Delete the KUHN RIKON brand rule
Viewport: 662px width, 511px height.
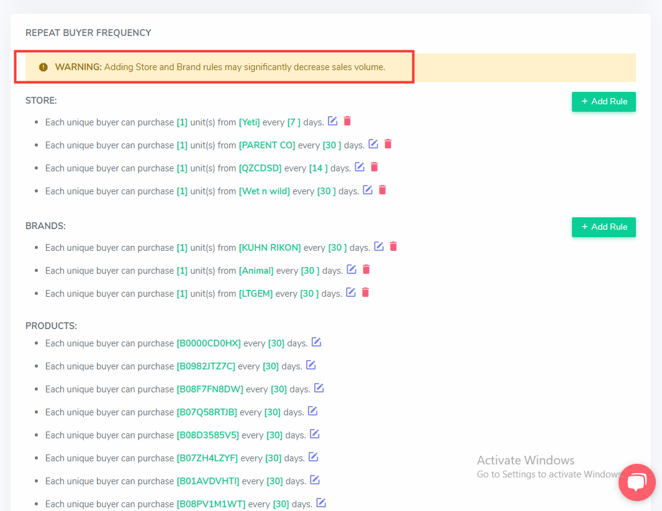(x=393, y=246)
